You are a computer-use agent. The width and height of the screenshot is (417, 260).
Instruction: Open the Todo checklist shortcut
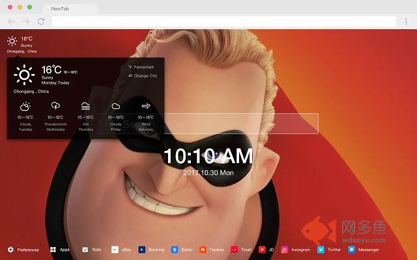(x=85, y=250)
